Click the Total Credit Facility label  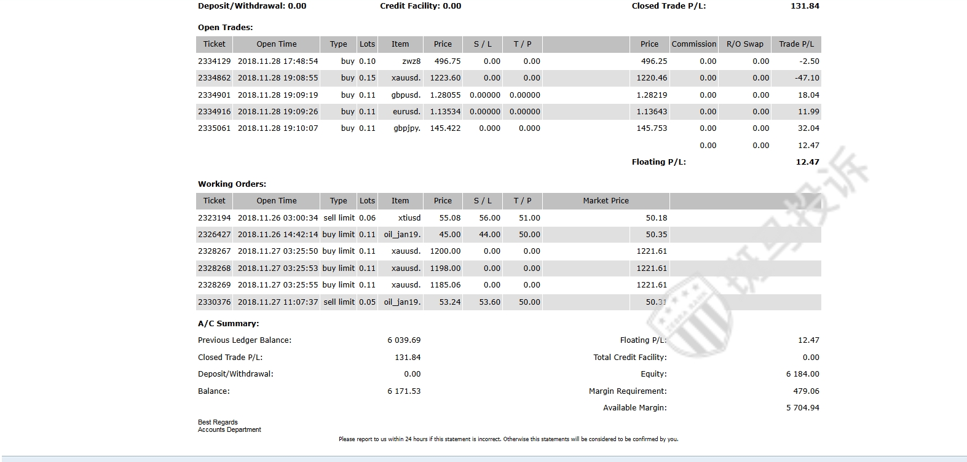click(x=630, y=358)
